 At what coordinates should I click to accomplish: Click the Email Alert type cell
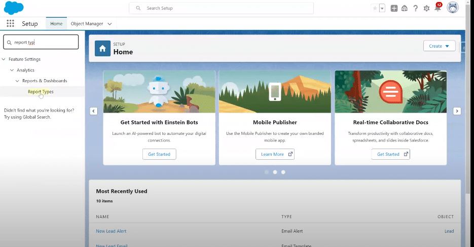click(x=292, y=231)
